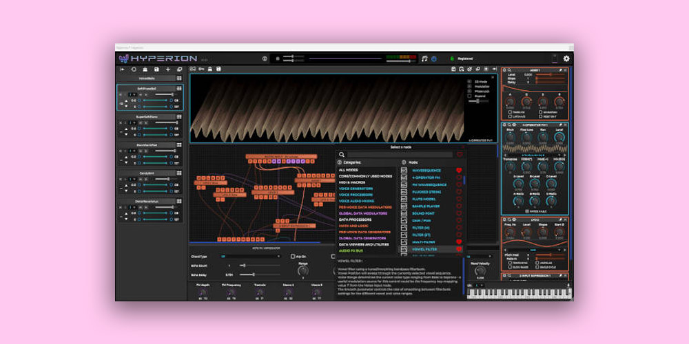The image size is (689, 344).
Task: Click the music notes icon
Action: point(424,59)
